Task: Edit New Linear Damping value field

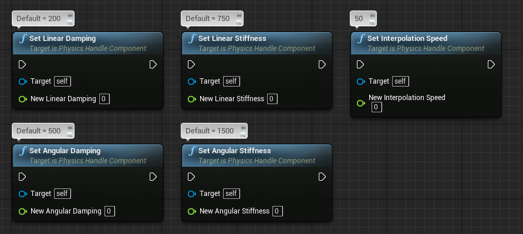Action: (104, 99)
